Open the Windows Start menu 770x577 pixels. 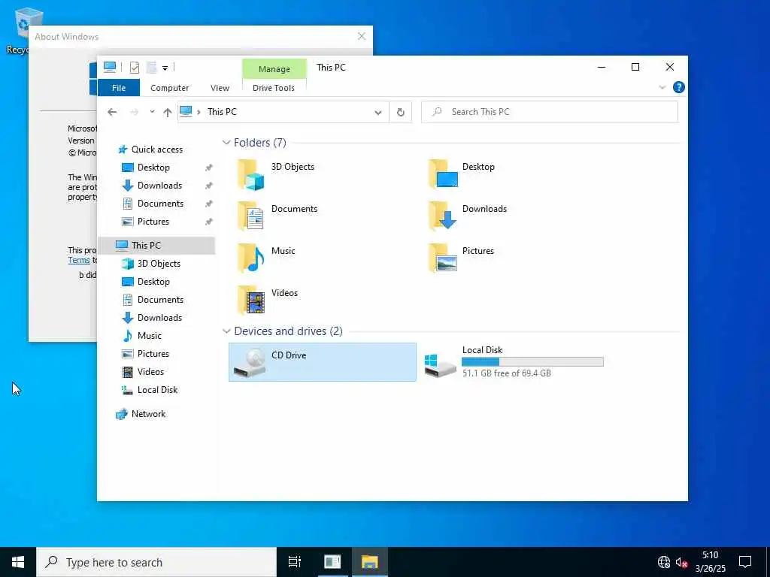(x=18, y=562)
